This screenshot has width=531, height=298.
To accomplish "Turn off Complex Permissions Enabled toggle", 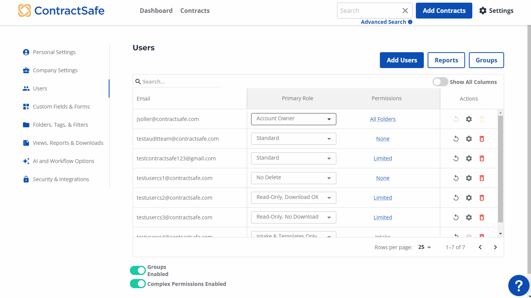I will (138, 284).
